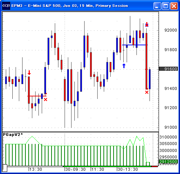
Task: Maximize the EPM3 chart window
Action: coord(165,6)
